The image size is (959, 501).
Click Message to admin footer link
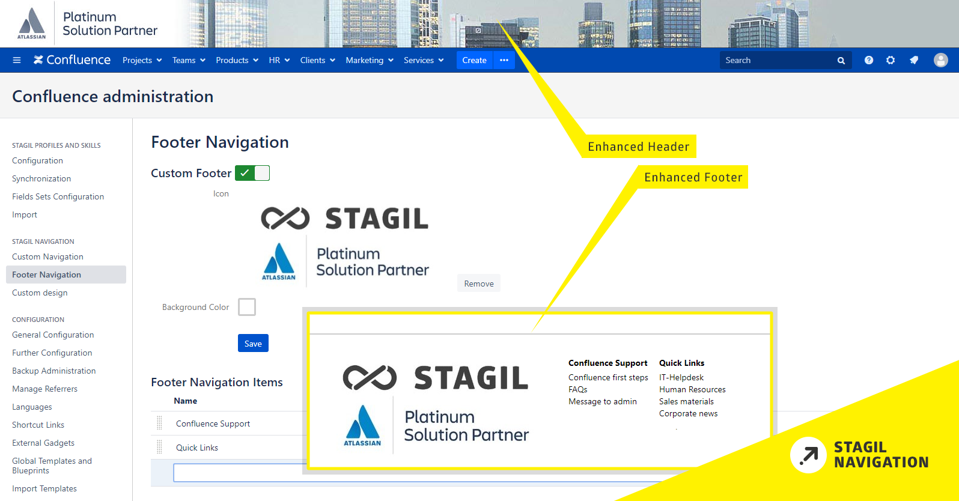point(603,401)
